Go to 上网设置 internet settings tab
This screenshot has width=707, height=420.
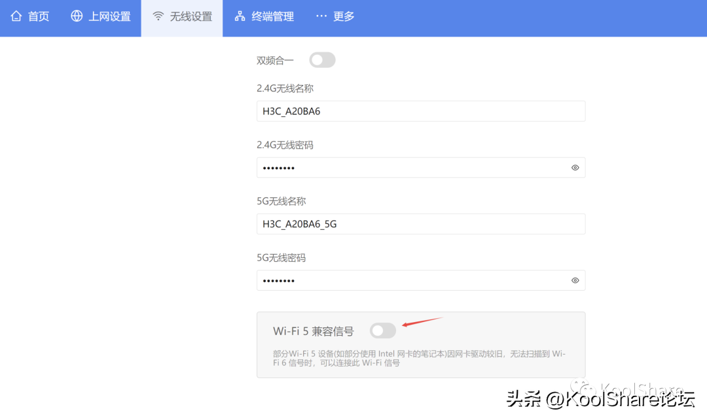(x=101, y=16)
